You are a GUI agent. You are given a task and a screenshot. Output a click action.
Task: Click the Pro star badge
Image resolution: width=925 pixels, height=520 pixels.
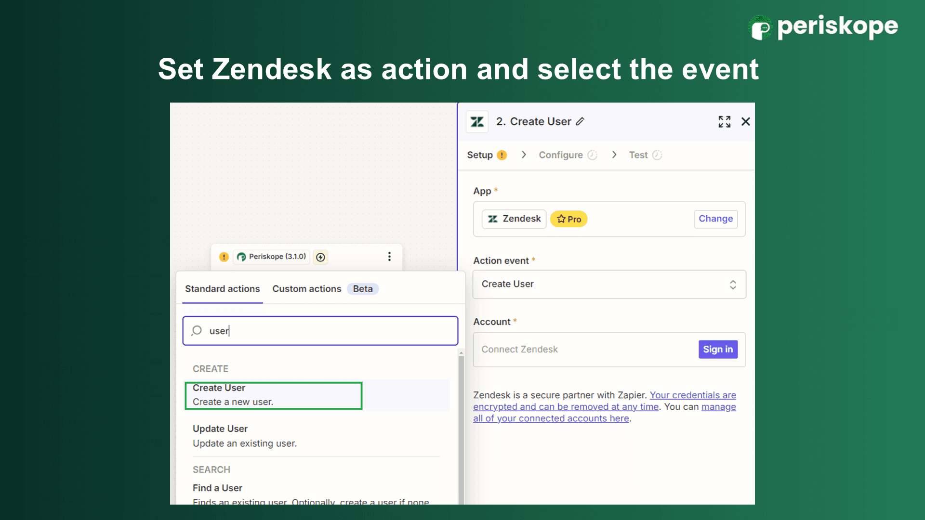[568, 219]
